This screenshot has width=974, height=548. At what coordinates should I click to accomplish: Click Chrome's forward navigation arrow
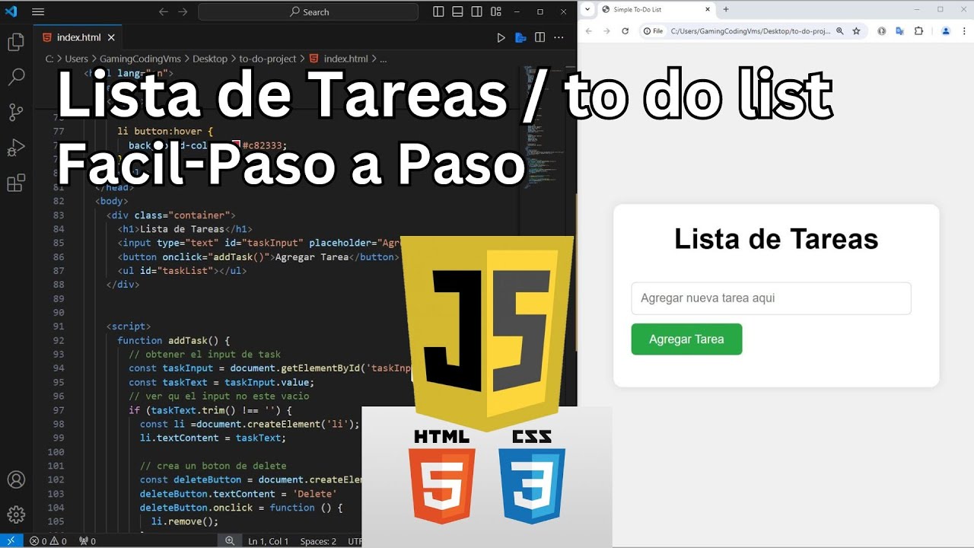pos(606,31)
